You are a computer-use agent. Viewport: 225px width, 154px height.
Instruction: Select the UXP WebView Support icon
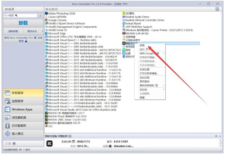tap(124, 27)
